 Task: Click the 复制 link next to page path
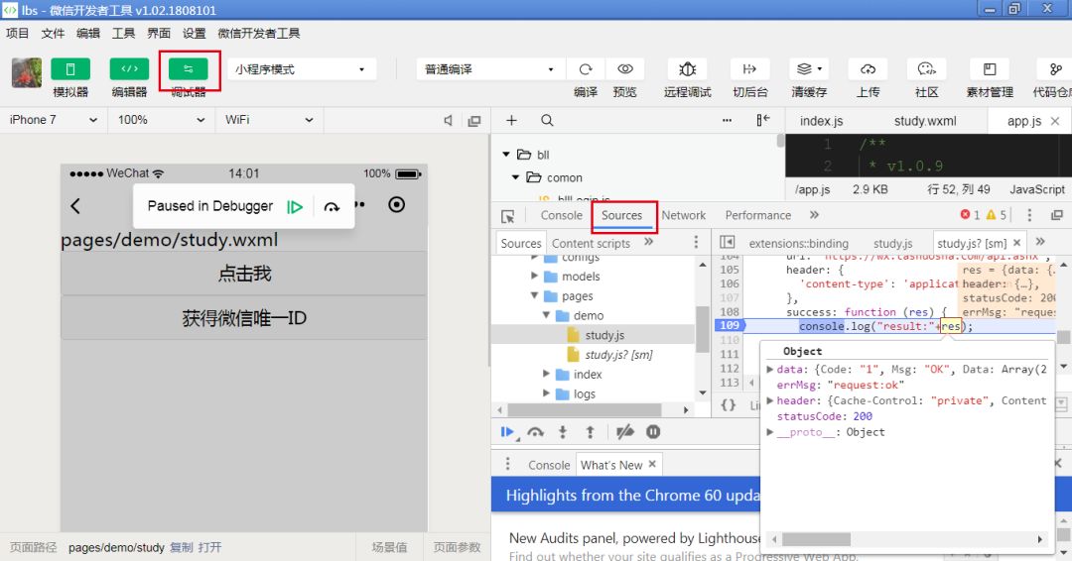point(182,547)
